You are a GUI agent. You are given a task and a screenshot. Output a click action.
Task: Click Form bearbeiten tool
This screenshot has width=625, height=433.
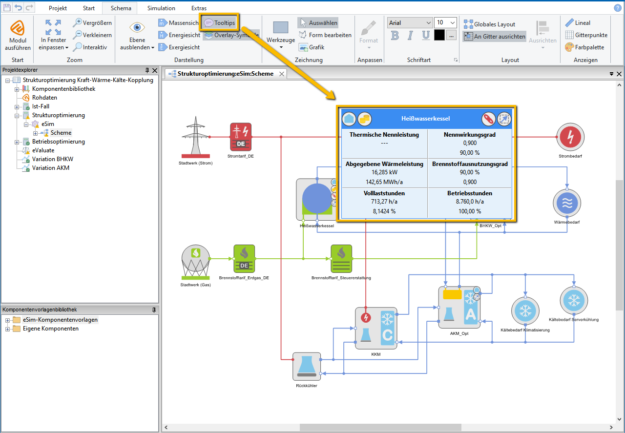click(325, 35)
